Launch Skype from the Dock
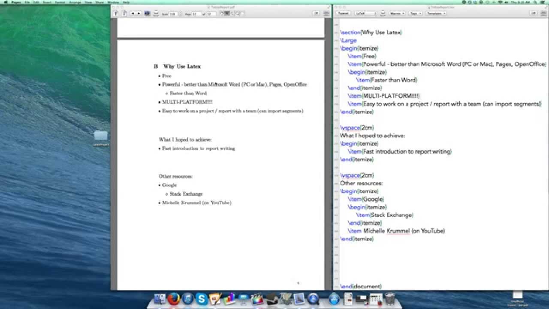 [x=202, y=299]
